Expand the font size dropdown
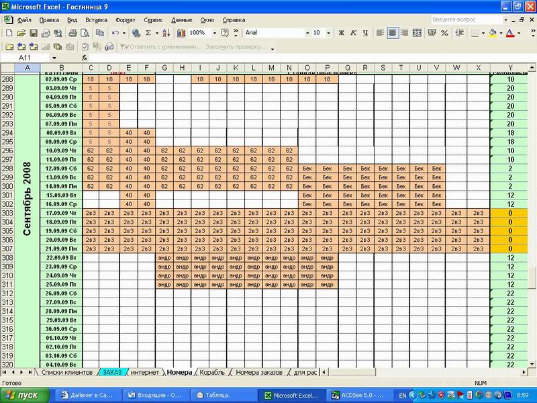Image resolution: width=537 pixels, height=403 pixels. (327, 32)
